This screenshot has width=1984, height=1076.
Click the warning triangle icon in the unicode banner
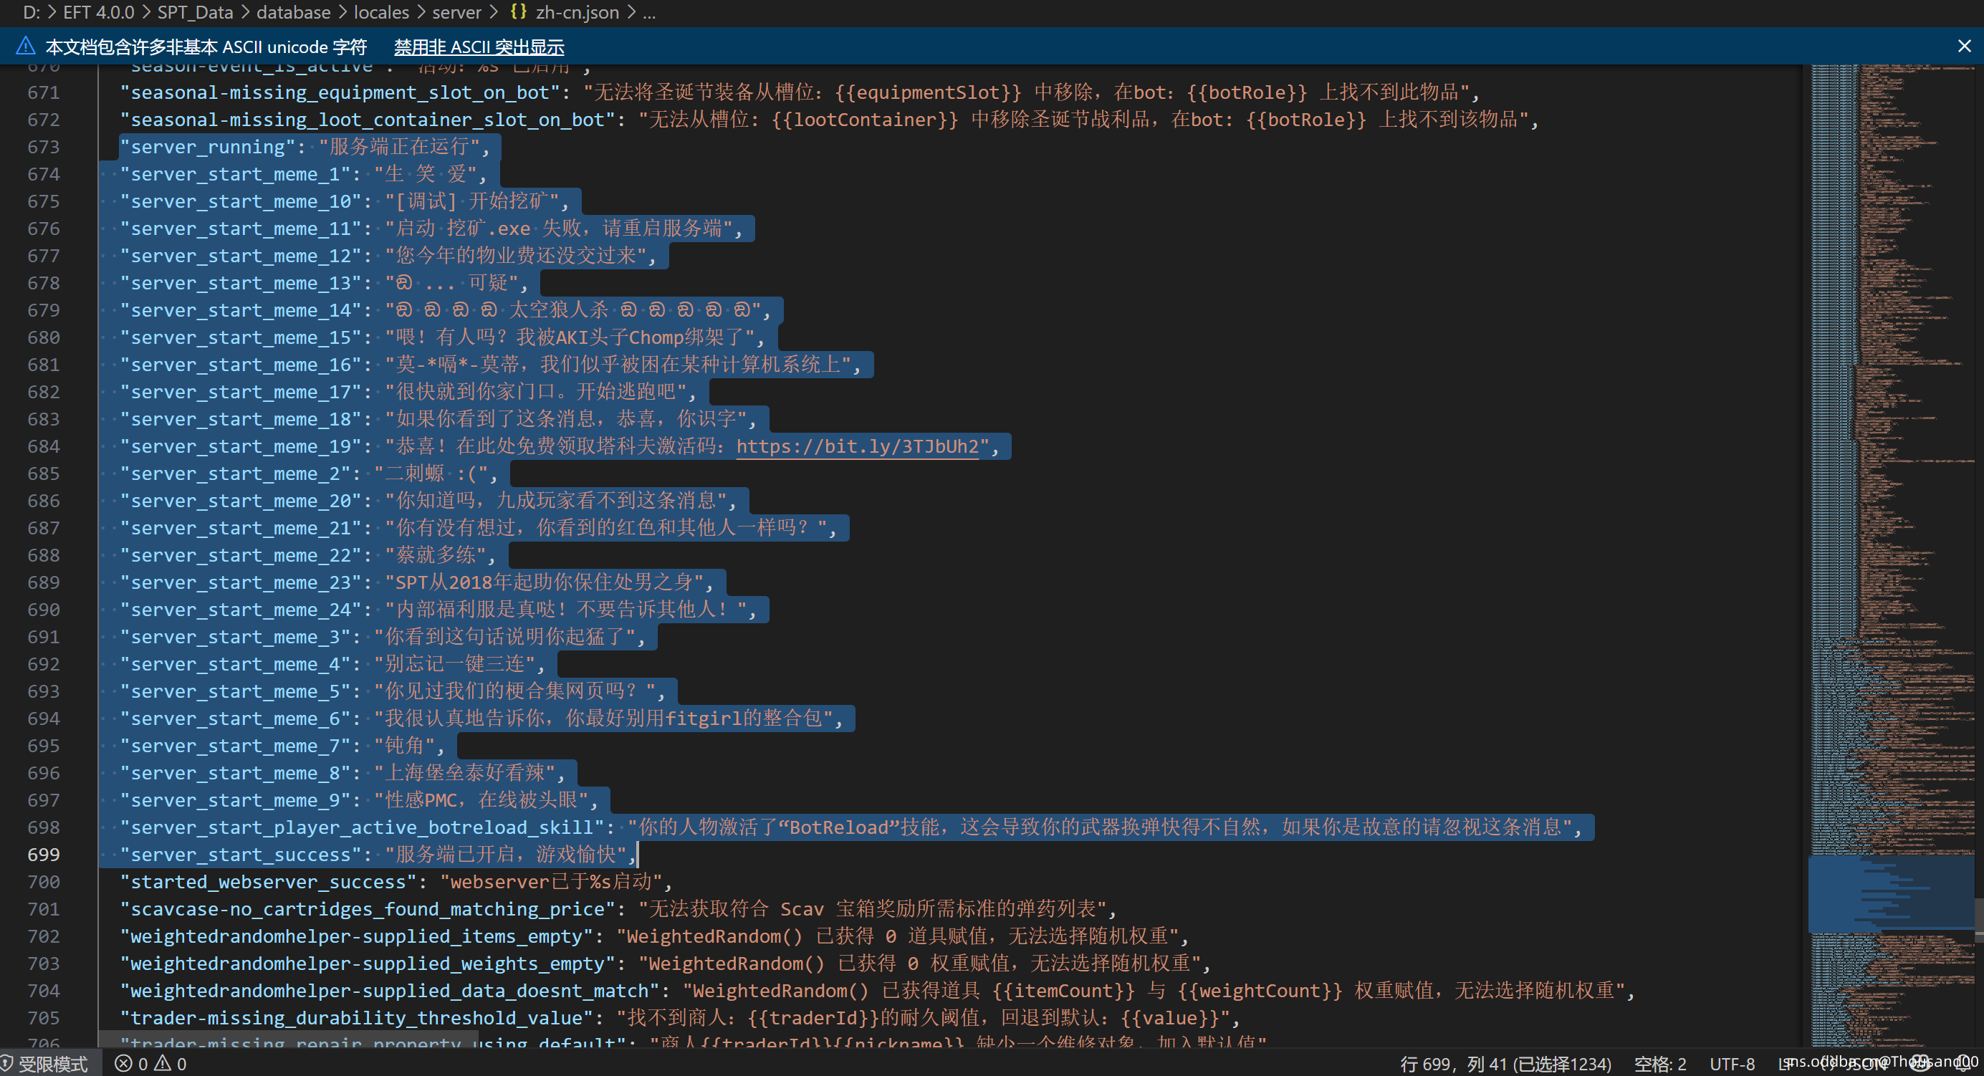point(25,47)
